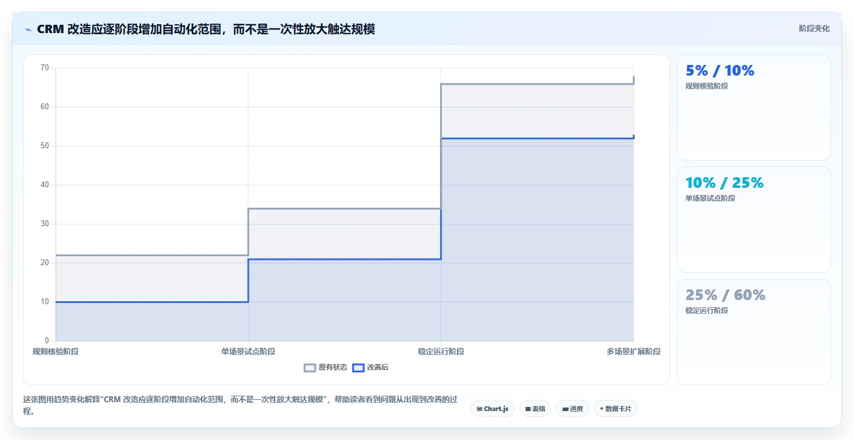The width and height of the screenshot is (854, 440).
Task: Click the y-axis value 20
Action: [x=45, y=263]
